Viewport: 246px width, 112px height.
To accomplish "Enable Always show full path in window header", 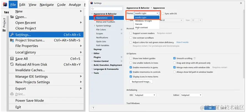I will (174, 72).
